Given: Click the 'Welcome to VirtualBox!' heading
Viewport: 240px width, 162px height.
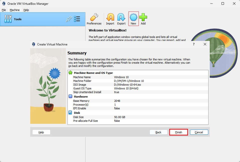Looking at the screenshot, I should (x=107, y=30).
